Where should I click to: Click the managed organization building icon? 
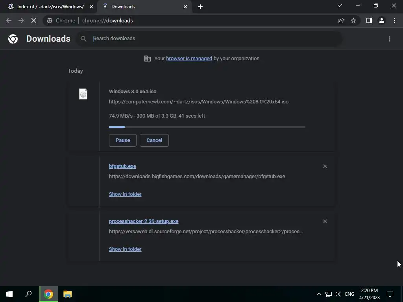pos(148,59)
